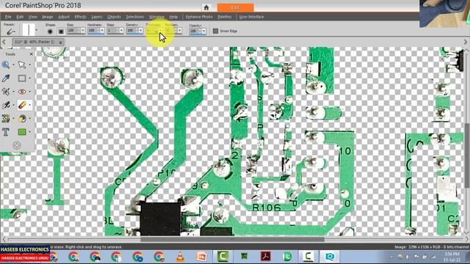
Task: Choose the square brush shape
Action: pyautogui.click(x=61, y=32)
